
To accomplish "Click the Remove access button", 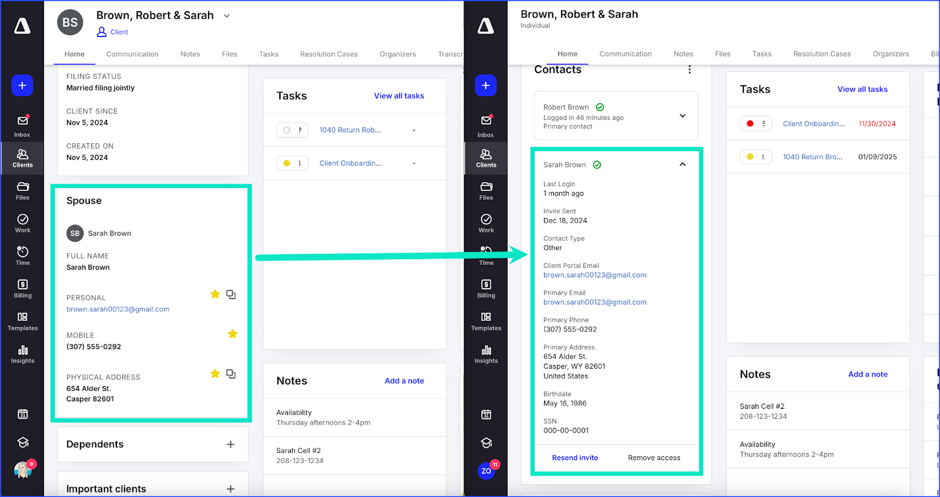I will pos(654,458).
